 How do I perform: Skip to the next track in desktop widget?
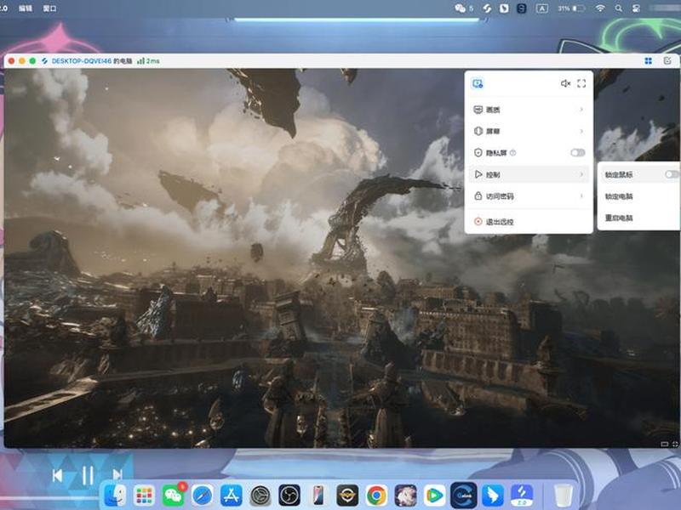point(117,475)
